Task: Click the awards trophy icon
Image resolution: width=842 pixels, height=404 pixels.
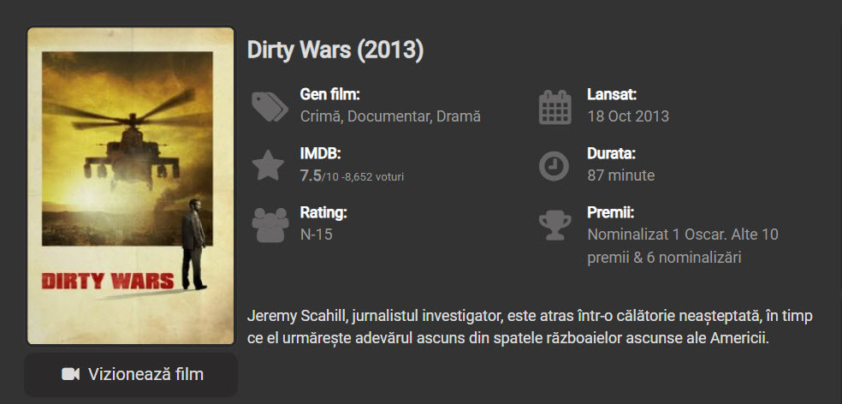Action: point(554,224)
